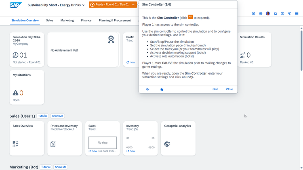Click the No data chart in Sales Trend tile

coord(103,143)
